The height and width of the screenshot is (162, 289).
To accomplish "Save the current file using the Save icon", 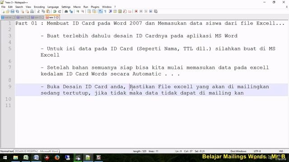I will click(x=12, y=11).
